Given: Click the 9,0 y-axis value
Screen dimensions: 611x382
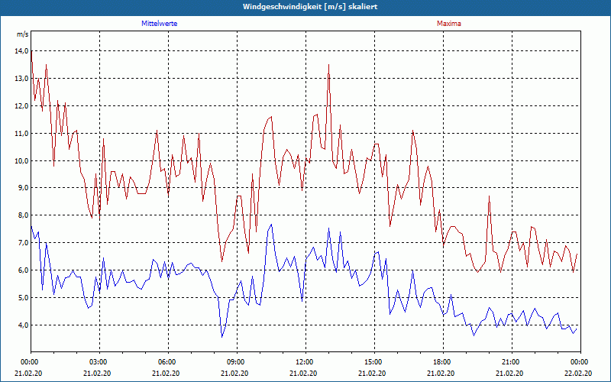Looking at the screenshot, I should point(24,188).
